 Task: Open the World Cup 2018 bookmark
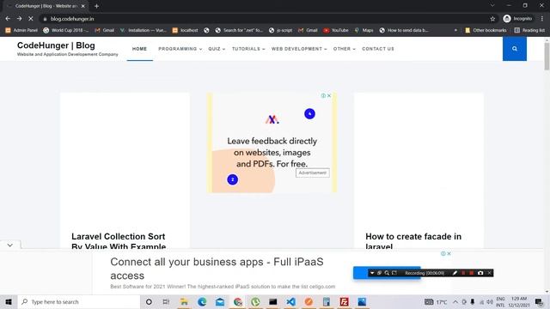[x=65, y=31]
